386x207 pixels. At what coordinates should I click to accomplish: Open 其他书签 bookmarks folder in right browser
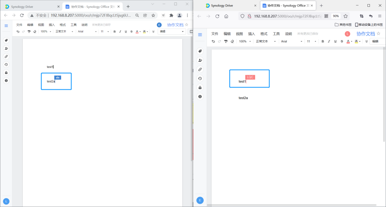tap(343, 25)
